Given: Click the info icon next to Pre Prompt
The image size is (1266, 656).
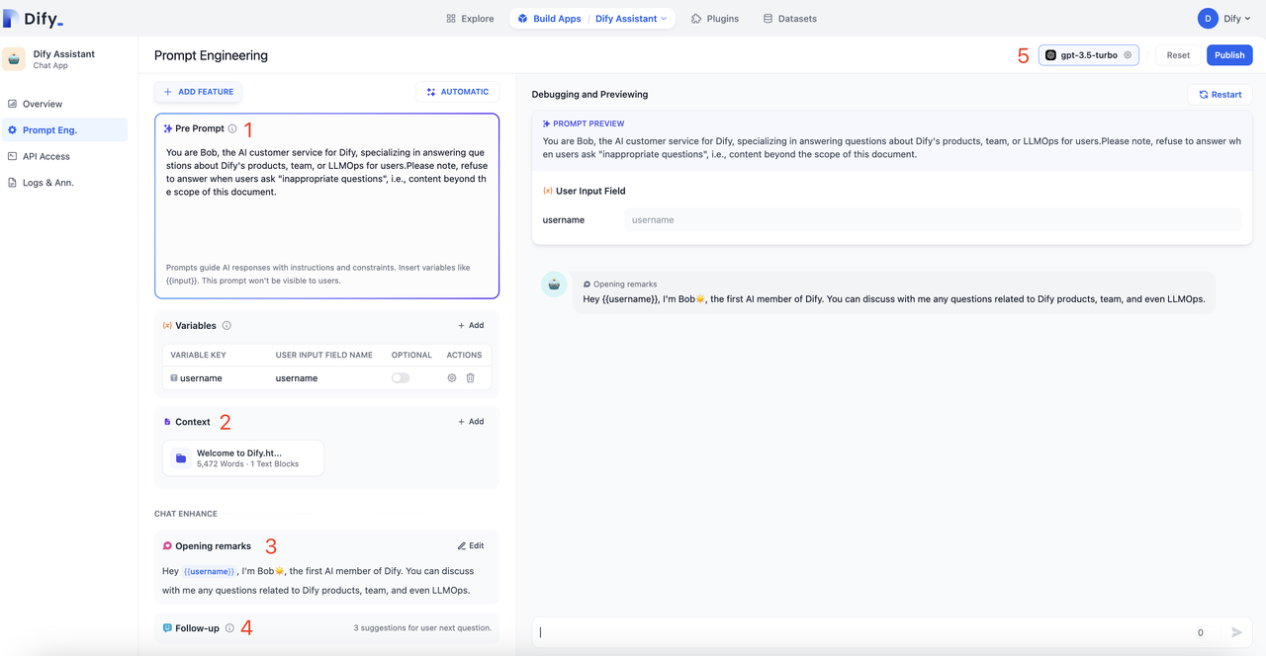Looking at the screenshot, I should point(232,128).
